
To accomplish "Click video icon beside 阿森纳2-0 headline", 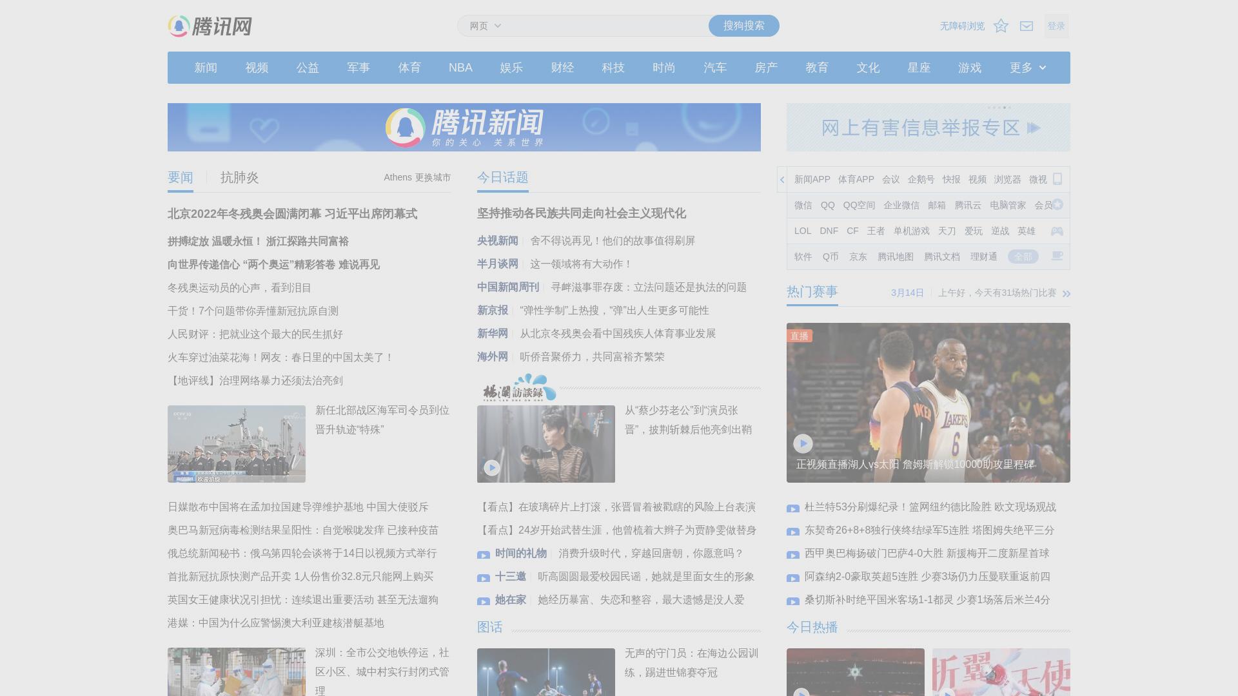I will tap(793, 578).
